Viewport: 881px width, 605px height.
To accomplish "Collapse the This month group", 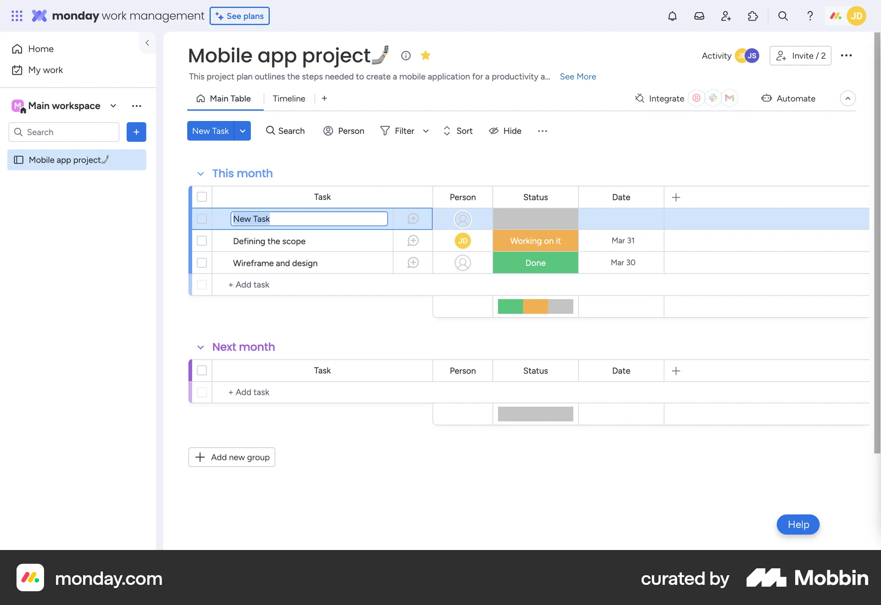I will coord(201,174).
